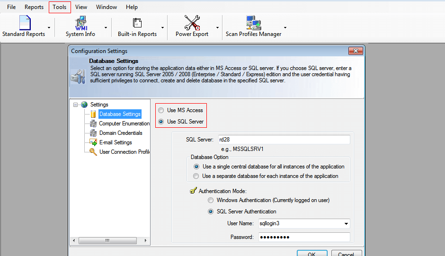Select the Computer Enumeration tree icon
The height and width of the screenshot is (256, 445).
coord(93,124)
